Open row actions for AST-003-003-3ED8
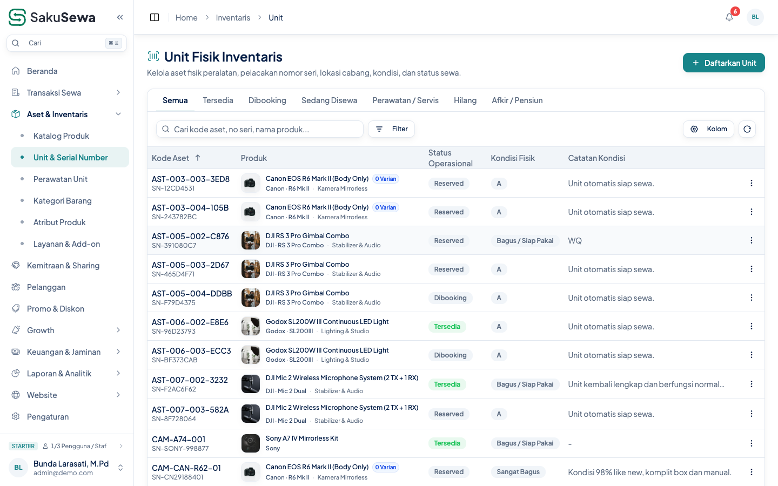Viewport: 778px width, 486px height. (752, 183)
